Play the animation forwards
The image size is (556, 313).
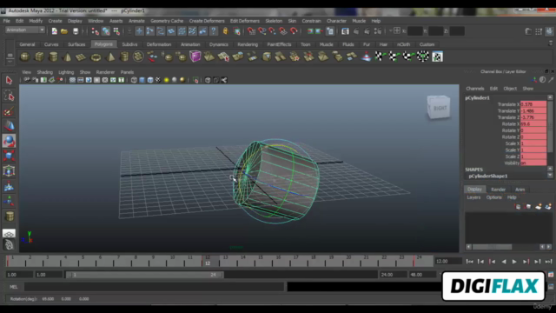[514, 262]
